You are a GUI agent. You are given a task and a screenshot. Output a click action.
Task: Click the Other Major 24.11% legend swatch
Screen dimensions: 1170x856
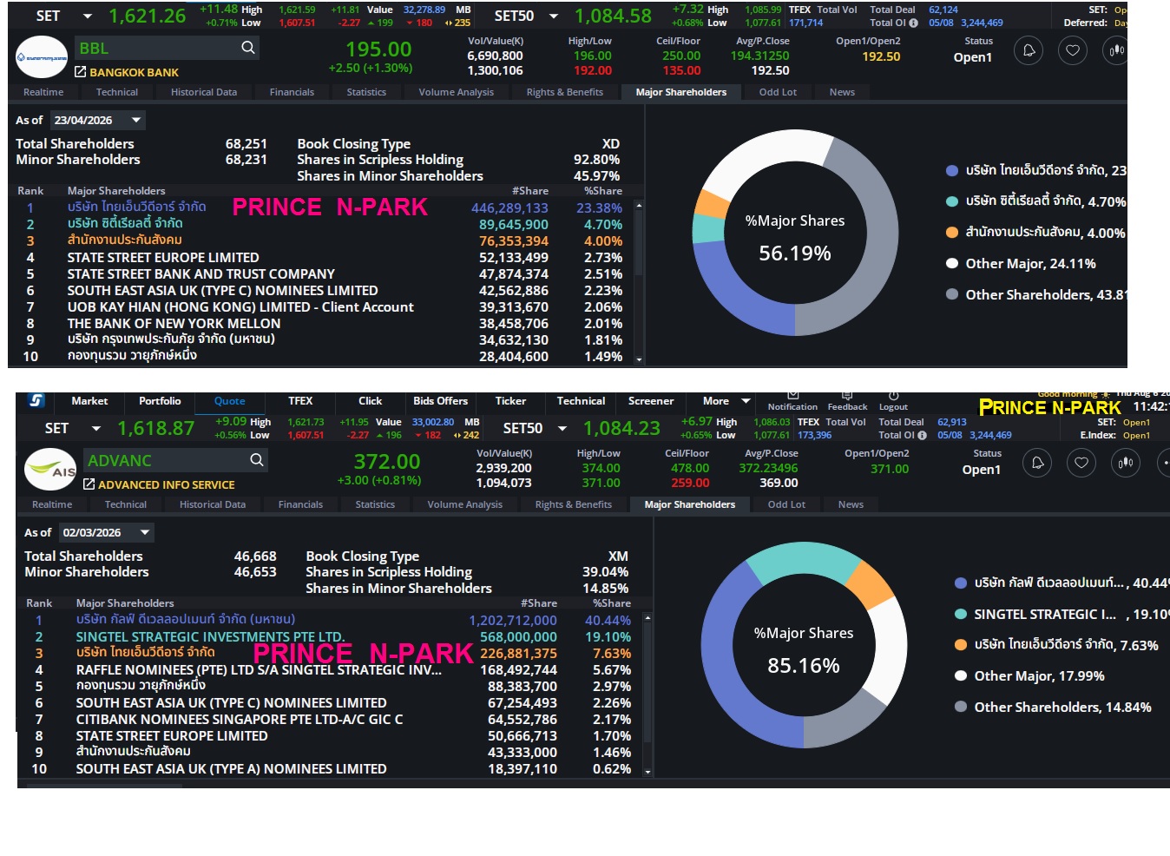(952, 263)
